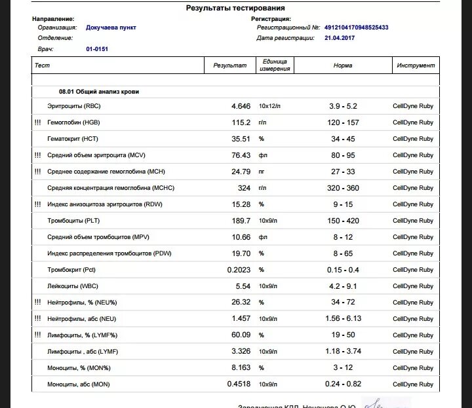The height and width of the screenshot is (408, 472).
Task: Click the 'Тромбоциты (PLT)' row label
Action: tap(73, 221)
